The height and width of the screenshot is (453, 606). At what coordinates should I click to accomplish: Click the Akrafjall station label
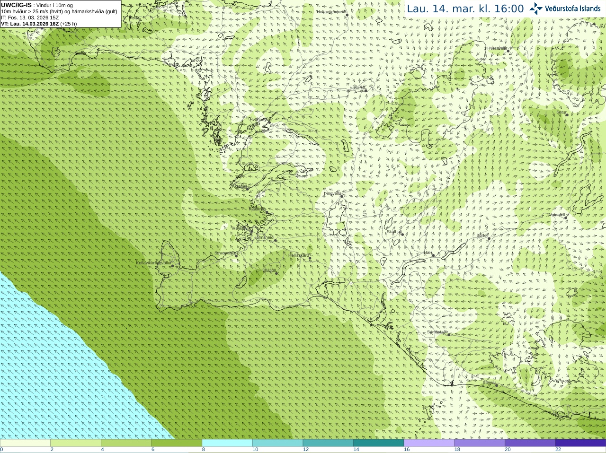240,186
